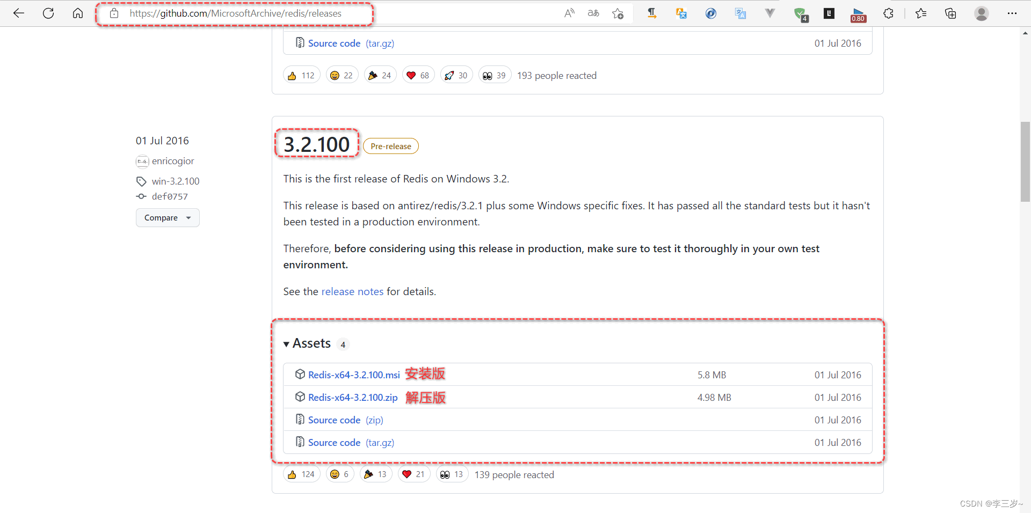Screen dimensions: 1031x513
Task: Download Source code (tar.gz) dated 01 Jul 2016 in Assets 4
Action: (x=351, y=442)
